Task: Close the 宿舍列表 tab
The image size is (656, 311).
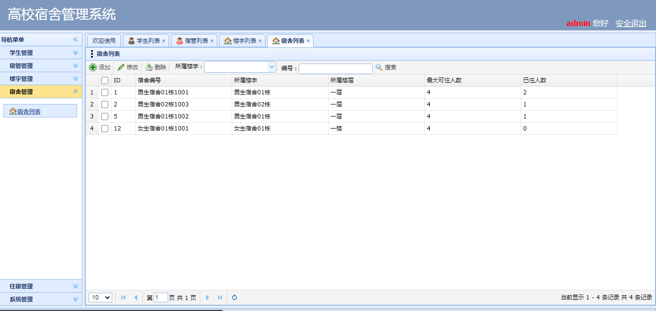Action: pyautogui.click(x=308, y=41)
